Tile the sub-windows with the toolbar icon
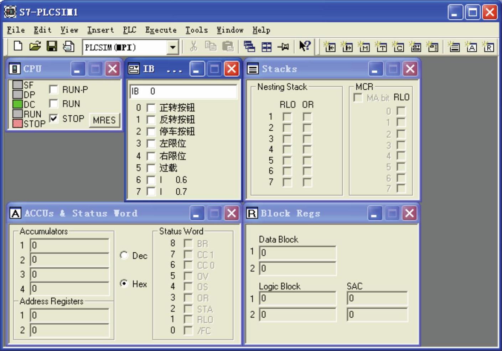The height and width of the screenshot is (351, 502). click(266, 47)
